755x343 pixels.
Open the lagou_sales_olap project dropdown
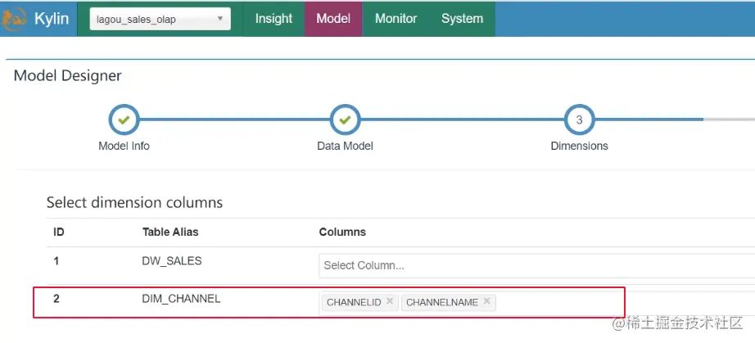(x=160, y=19)
